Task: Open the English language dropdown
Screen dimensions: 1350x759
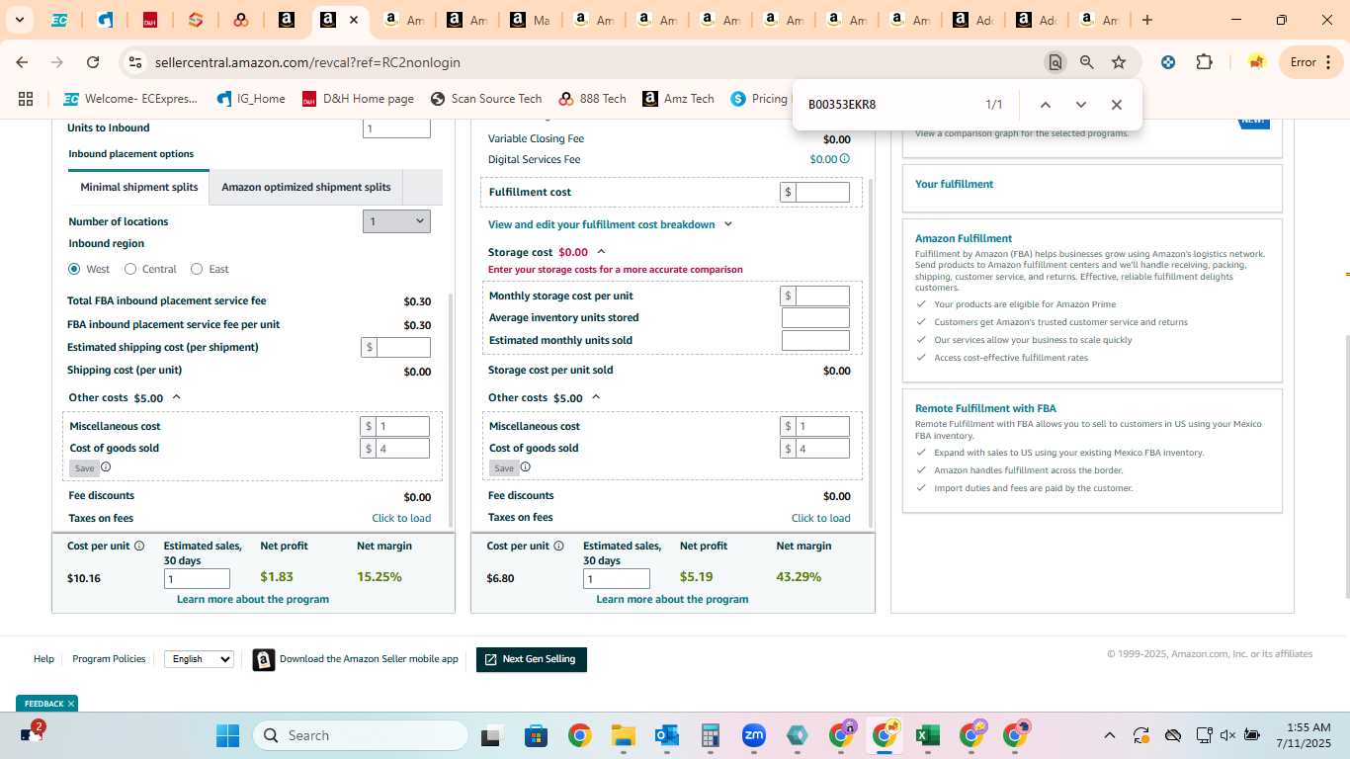Action: pyautogui.click(x=199, y=659)
